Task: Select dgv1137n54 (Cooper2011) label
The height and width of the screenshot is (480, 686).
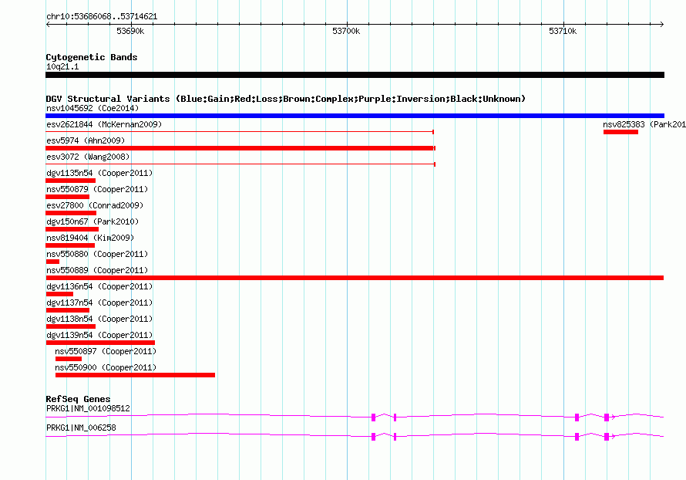Action: (99, 303)
